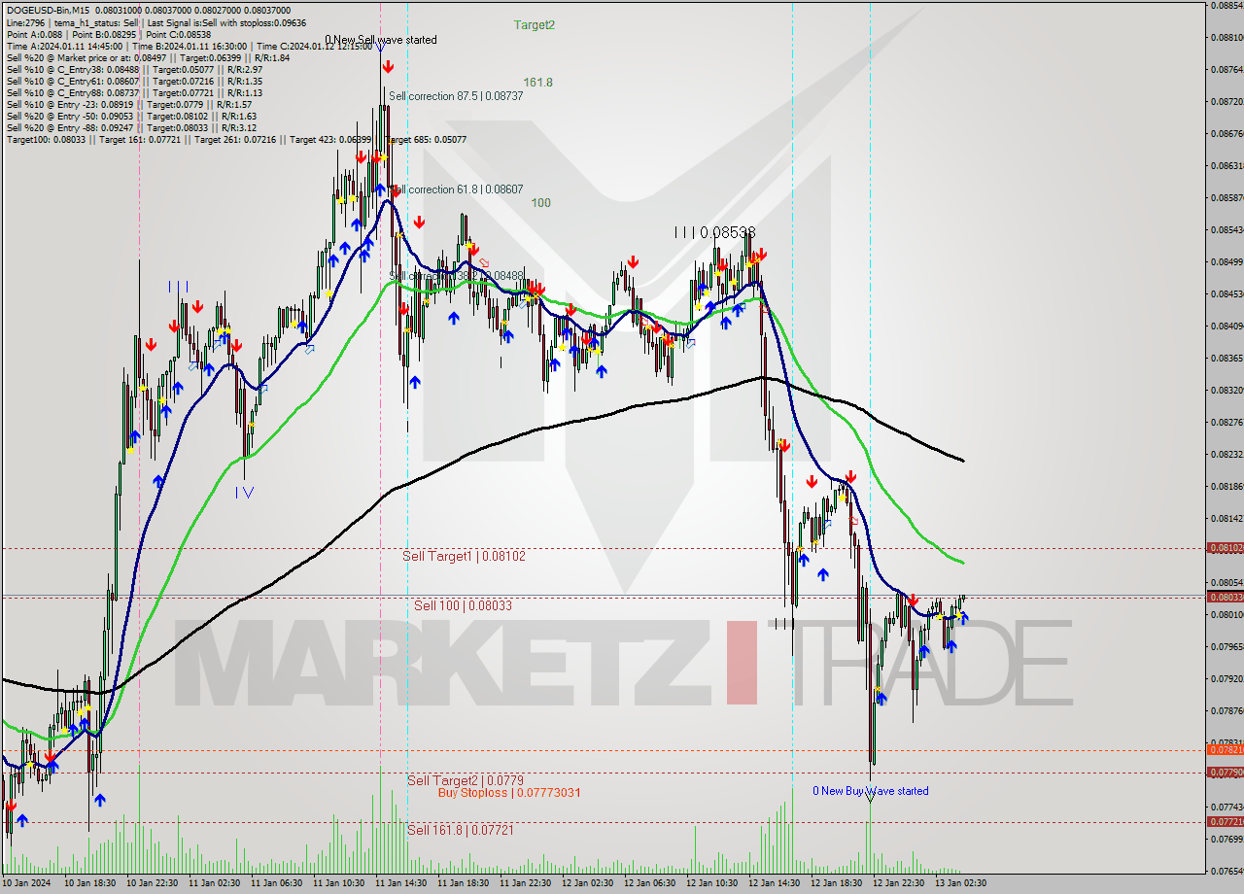The image size is (1244, 894).
Task: Click the 'Sell correction 61.8 | 0.08607' label
Action: tap(456, 189)
